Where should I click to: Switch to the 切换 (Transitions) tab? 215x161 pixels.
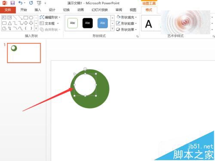point(66,10)
